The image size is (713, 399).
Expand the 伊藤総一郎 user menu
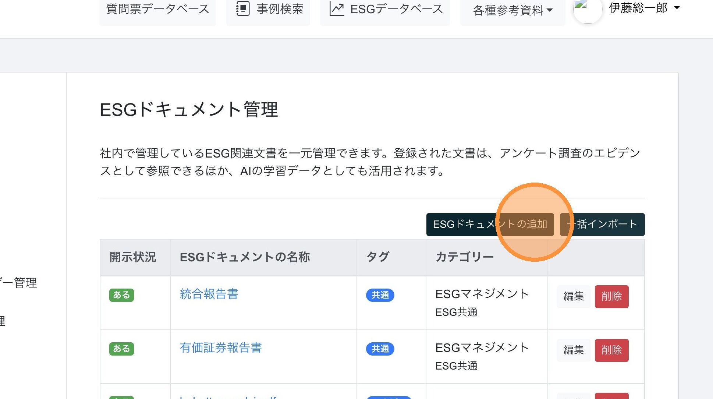click(644, 8)
